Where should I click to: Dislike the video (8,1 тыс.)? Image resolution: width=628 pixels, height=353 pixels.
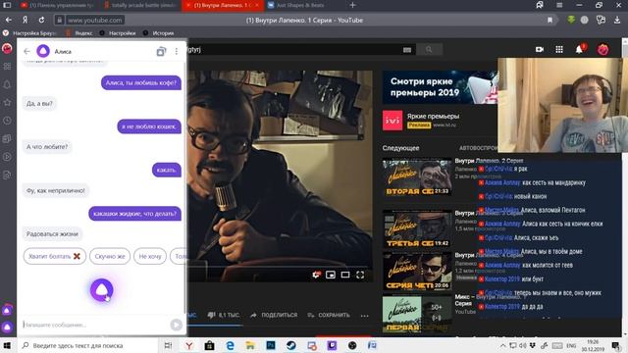click(224, 315)
